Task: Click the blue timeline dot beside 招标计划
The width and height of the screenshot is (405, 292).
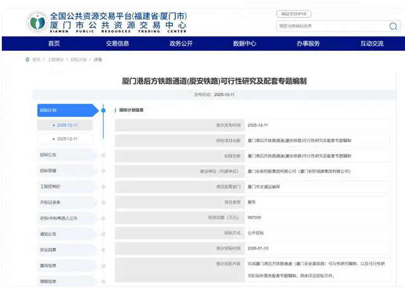Action: 103,110
